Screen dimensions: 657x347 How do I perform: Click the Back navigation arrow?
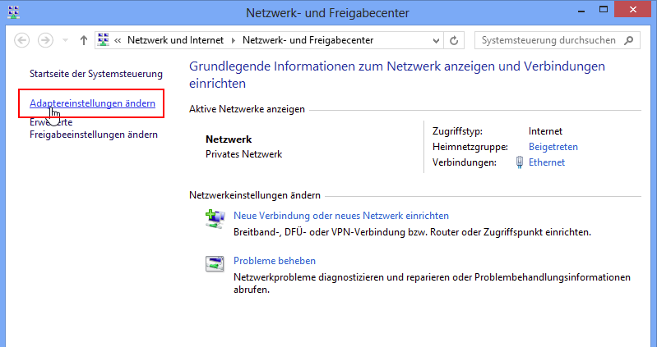pyautogui.click(x=22, y=40)
